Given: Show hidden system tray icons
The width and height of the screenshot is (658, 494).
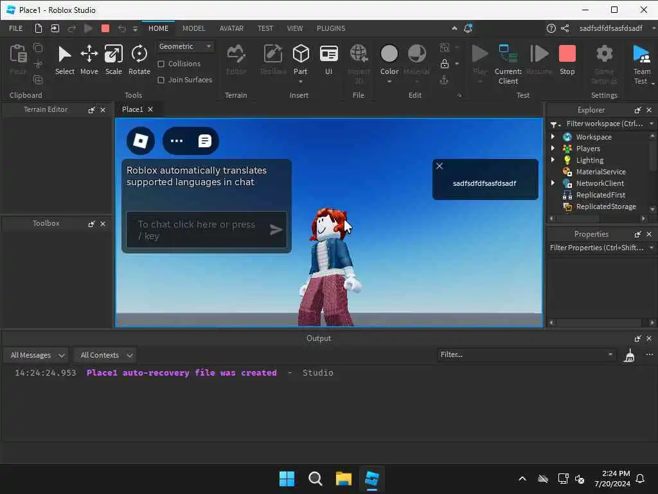Looking at the screenshot, I should 522,479.
